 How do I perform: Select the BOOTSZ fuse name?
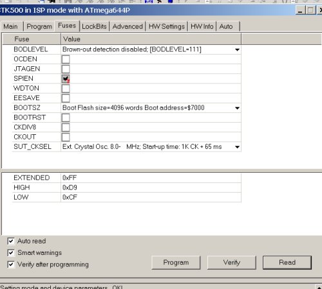(27, 108)
